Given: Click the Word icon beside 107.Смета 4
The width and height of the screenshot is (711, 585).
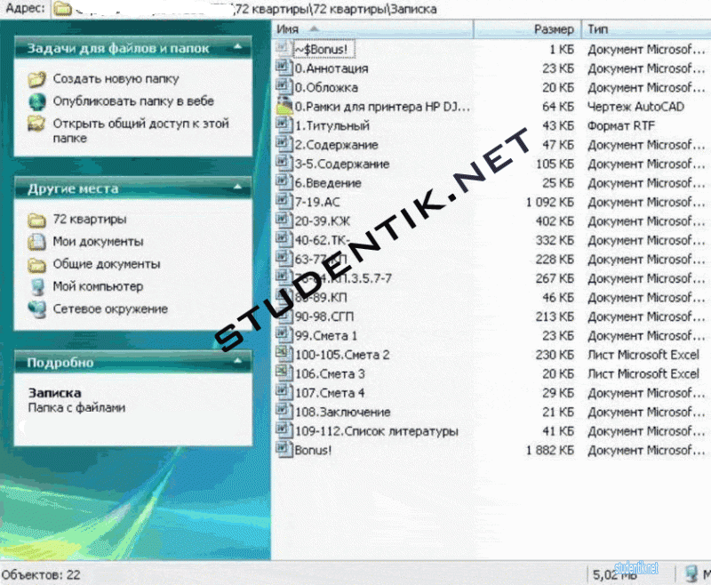Looking at the screenshot, I should [284, 392].
